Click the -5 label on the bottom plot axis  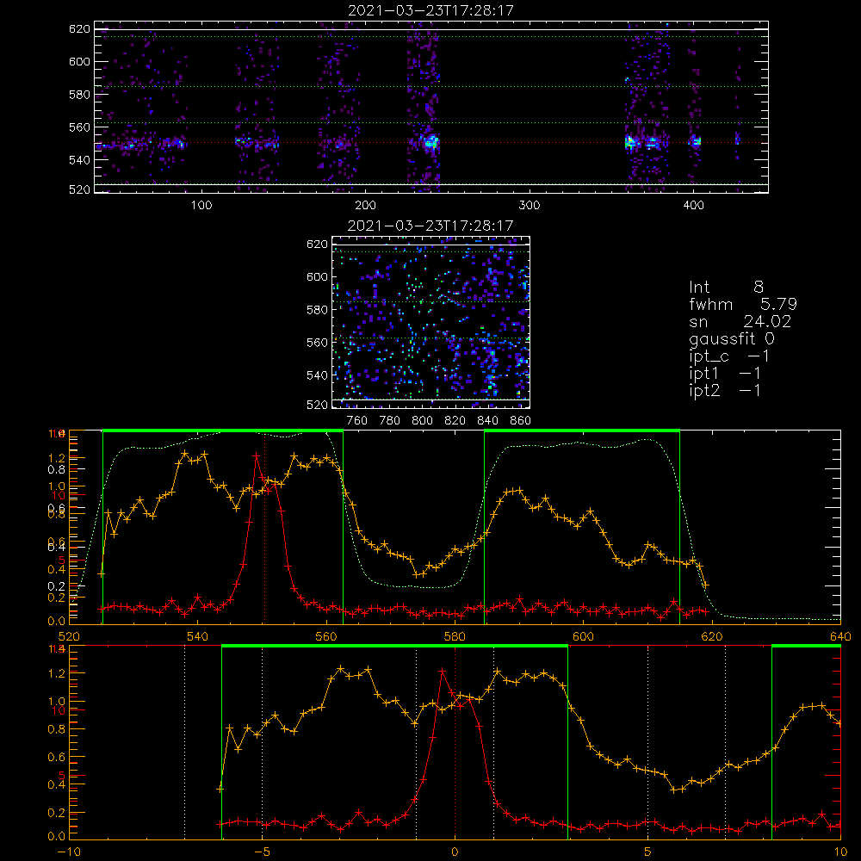coord(262,852)
